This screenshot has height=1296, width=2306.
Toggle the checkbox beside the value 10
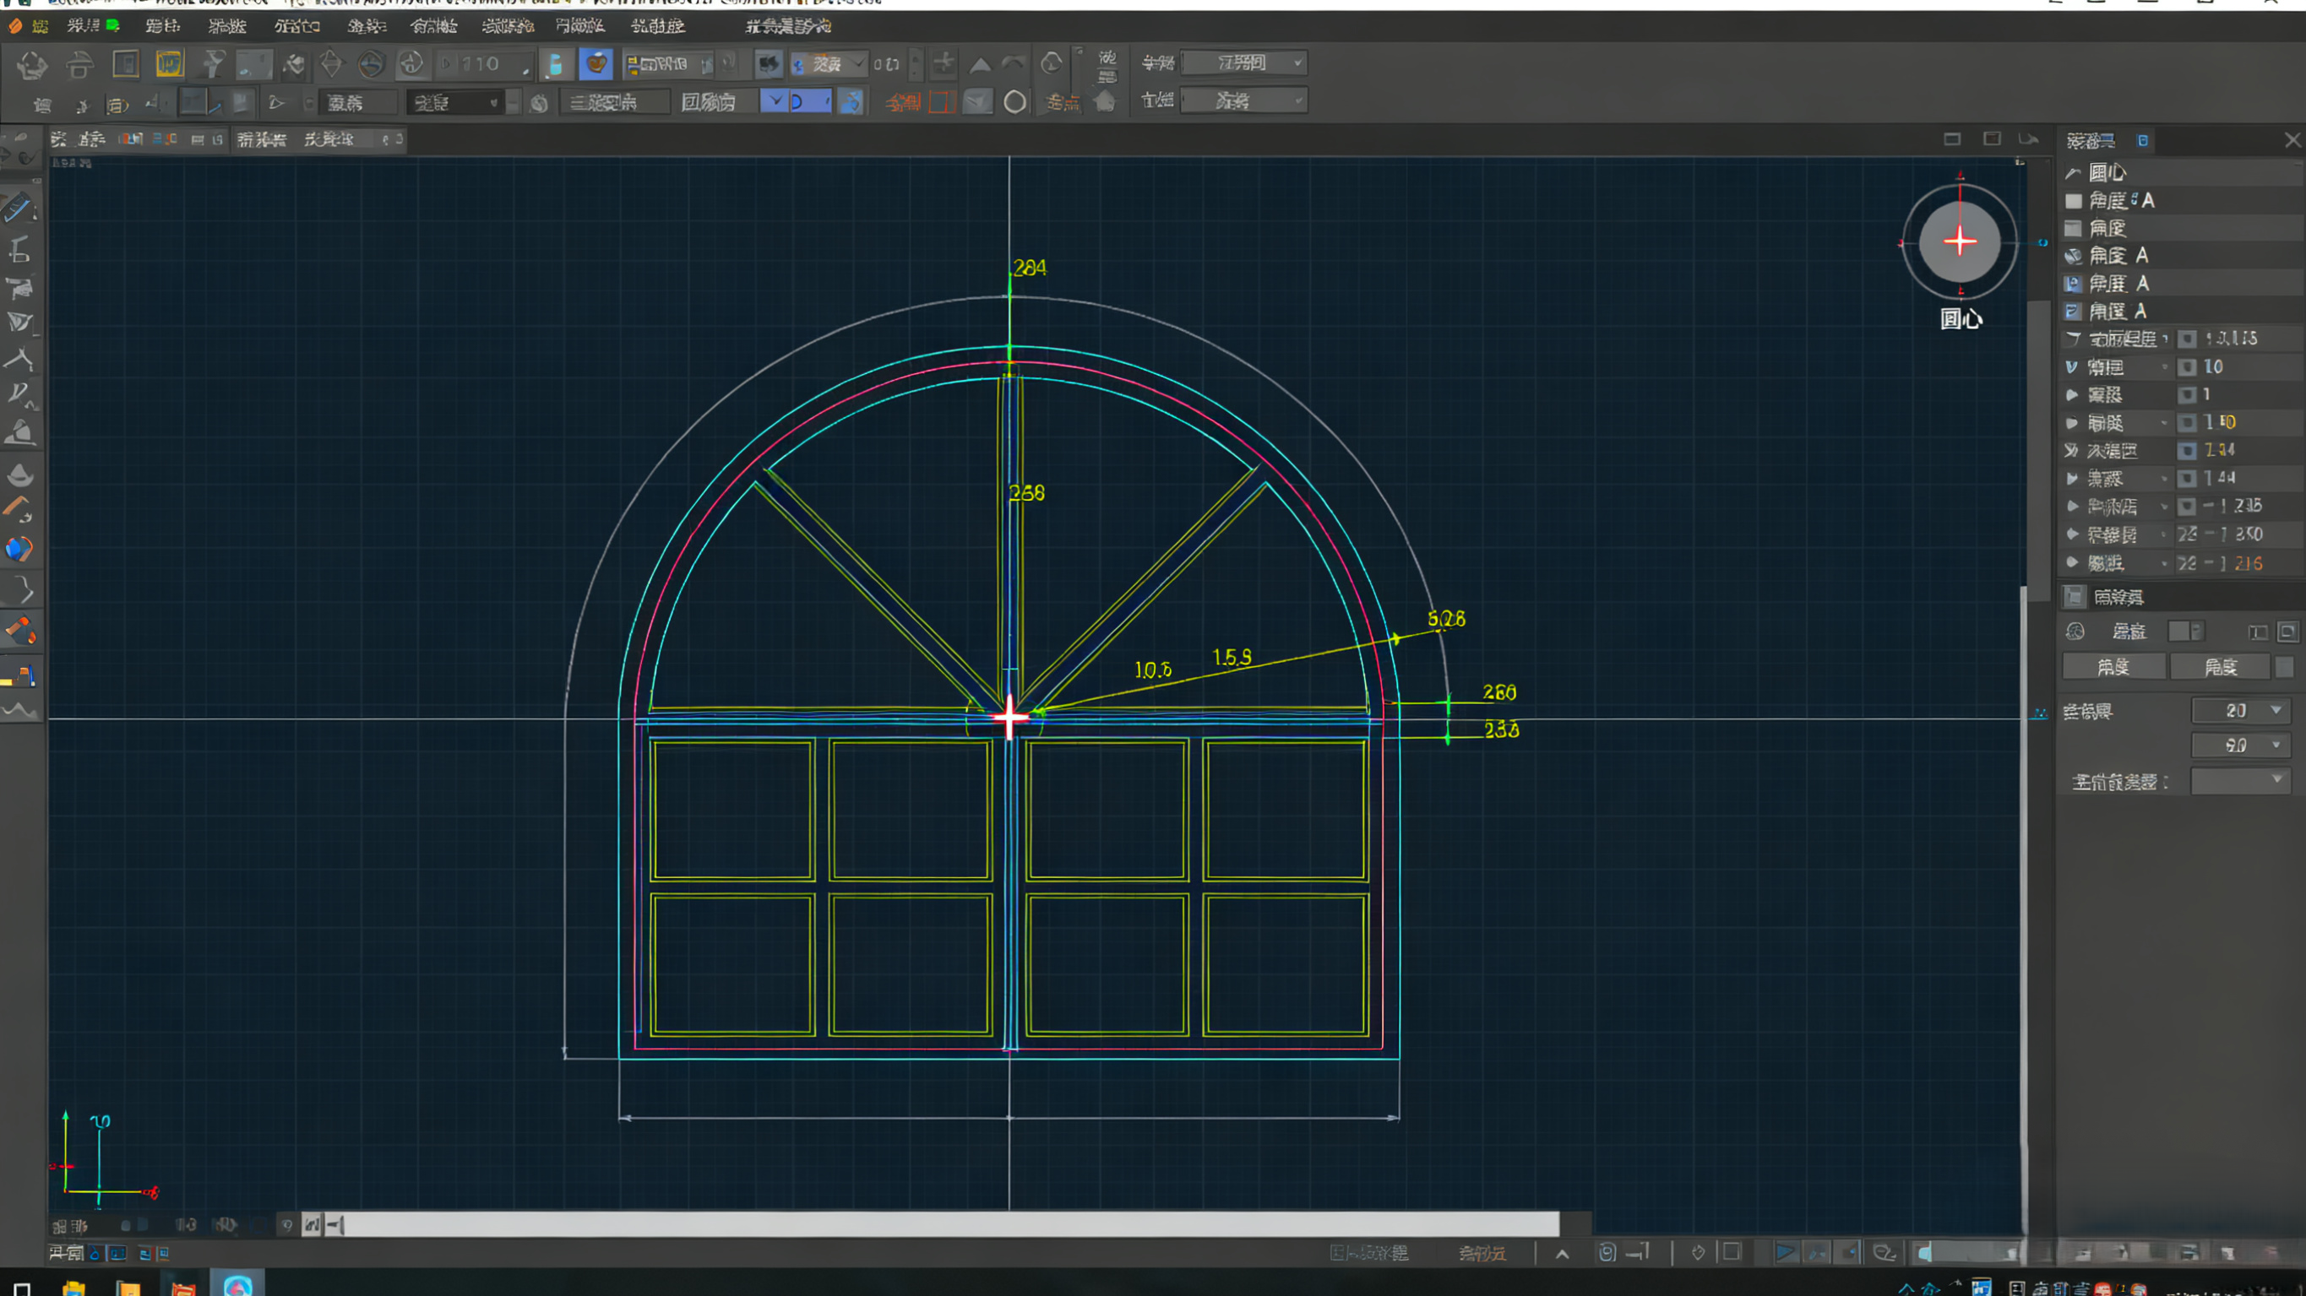2187,367
